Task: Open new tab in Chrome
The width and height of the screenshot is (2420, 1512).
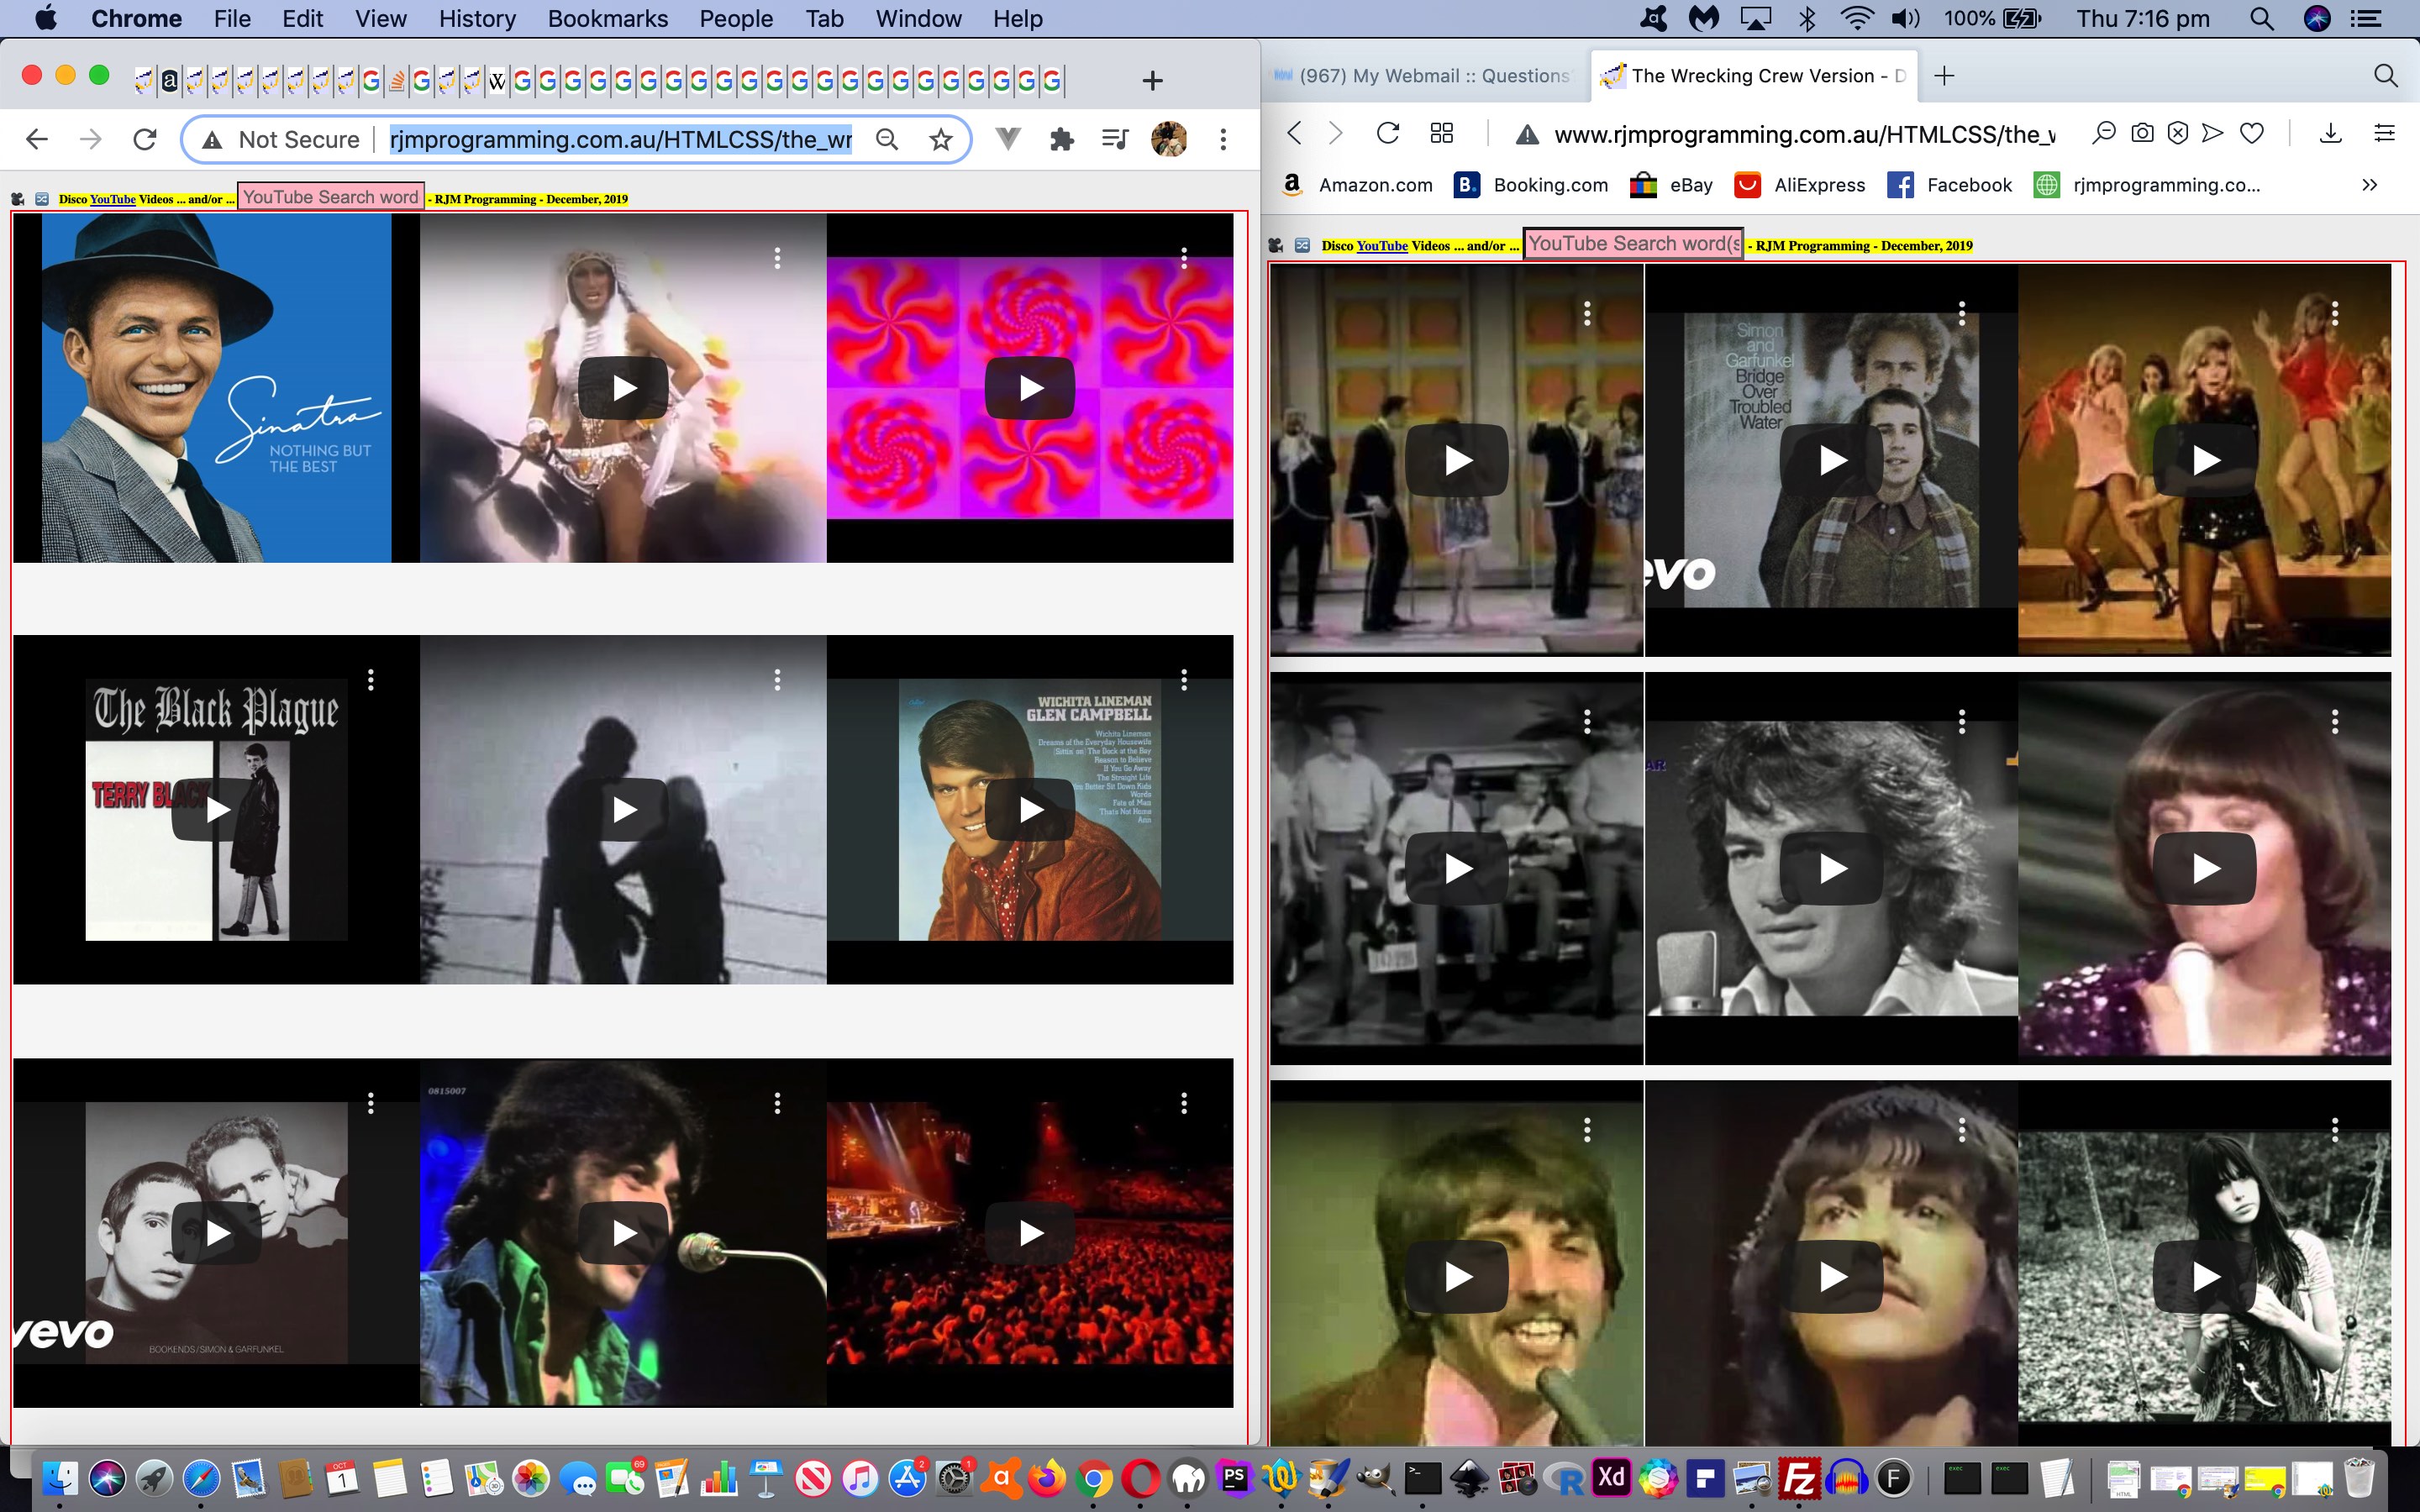Action: click(1152, 80)
